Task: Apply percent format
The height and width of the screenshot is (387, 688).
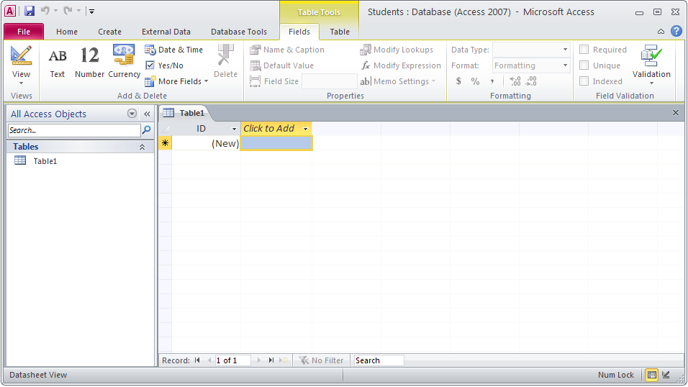Action: [475, 81]
